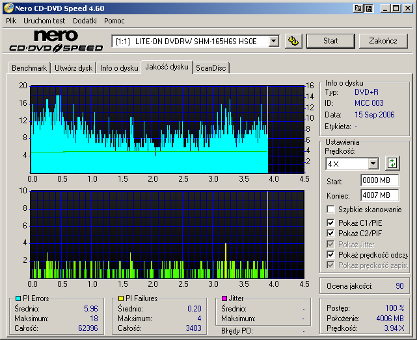Click the PI Failures total 3403
417x340 pixels.
click(194, 328)
